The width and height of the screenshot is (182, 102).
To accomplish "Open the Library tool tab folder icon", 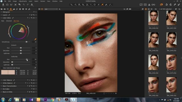I will tap(2, 9).
